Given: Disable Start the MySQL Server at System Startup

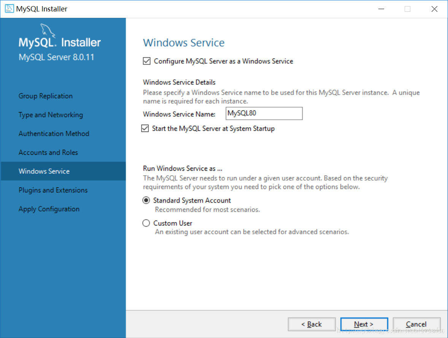Looking at the screenshot, I should (145, 128).
